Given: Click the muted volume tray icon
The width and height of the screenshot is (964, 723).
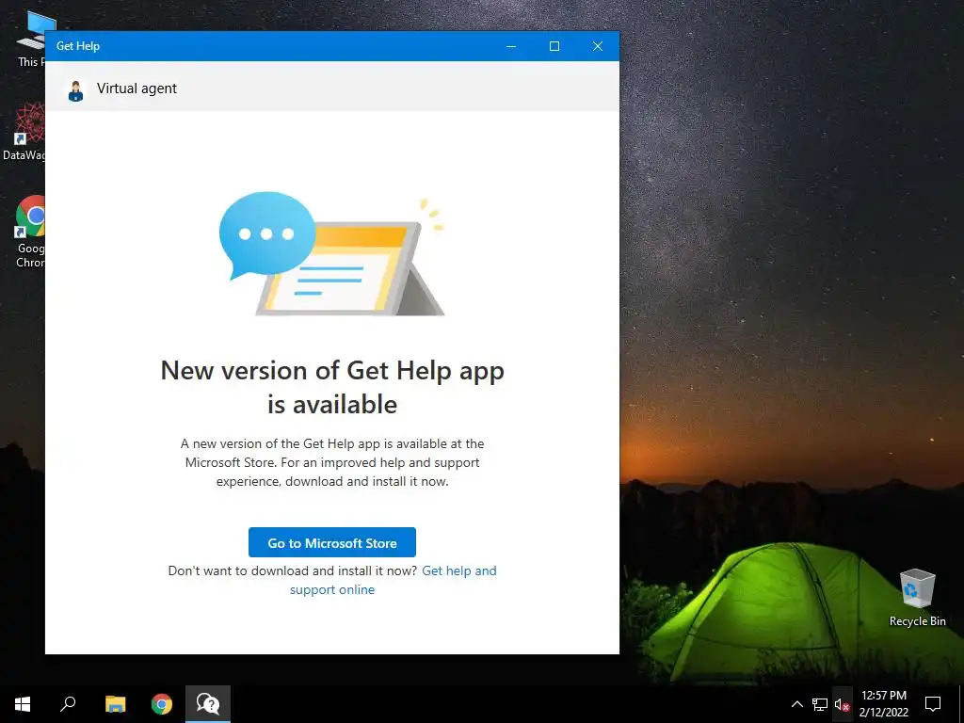Looking at the screenshot, I should [x=842, y=704].
